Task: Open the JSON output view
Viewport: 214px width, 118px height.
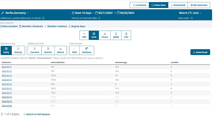Action: click(116, 35)
